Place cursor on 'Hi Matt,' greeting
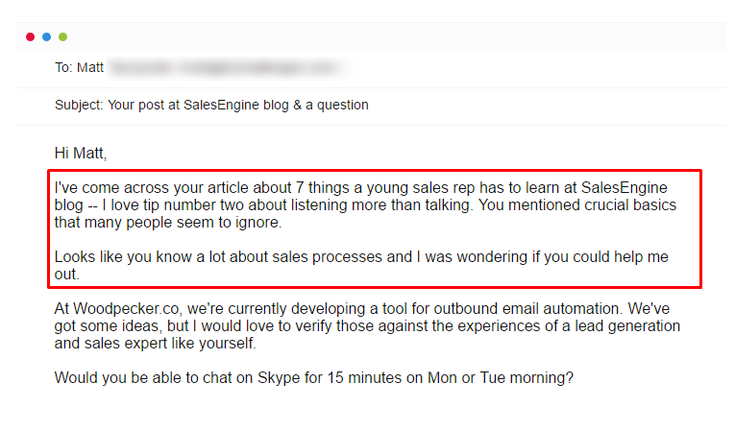This screenshot has height=431, width=735. (x=81, y=154)
